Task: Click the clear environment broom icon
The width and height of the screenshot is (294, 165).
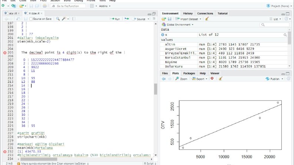Action: coord(207,19)
